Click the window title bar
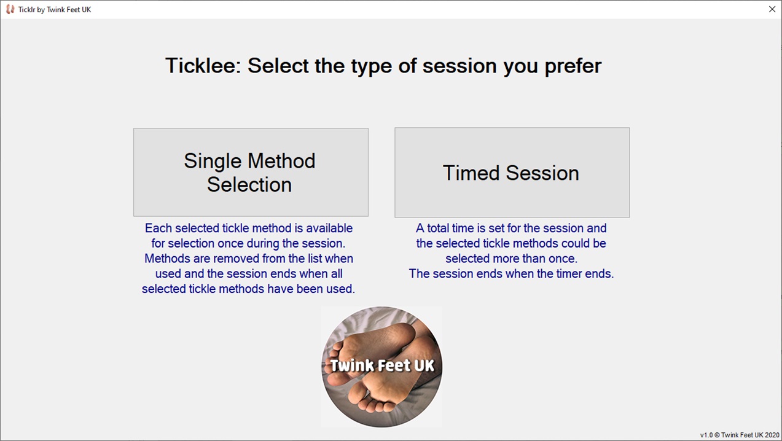The image size is (782, 441). pos(369,9)
